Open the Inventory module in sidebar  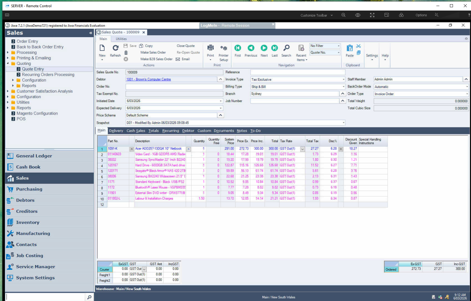(28, 222)
